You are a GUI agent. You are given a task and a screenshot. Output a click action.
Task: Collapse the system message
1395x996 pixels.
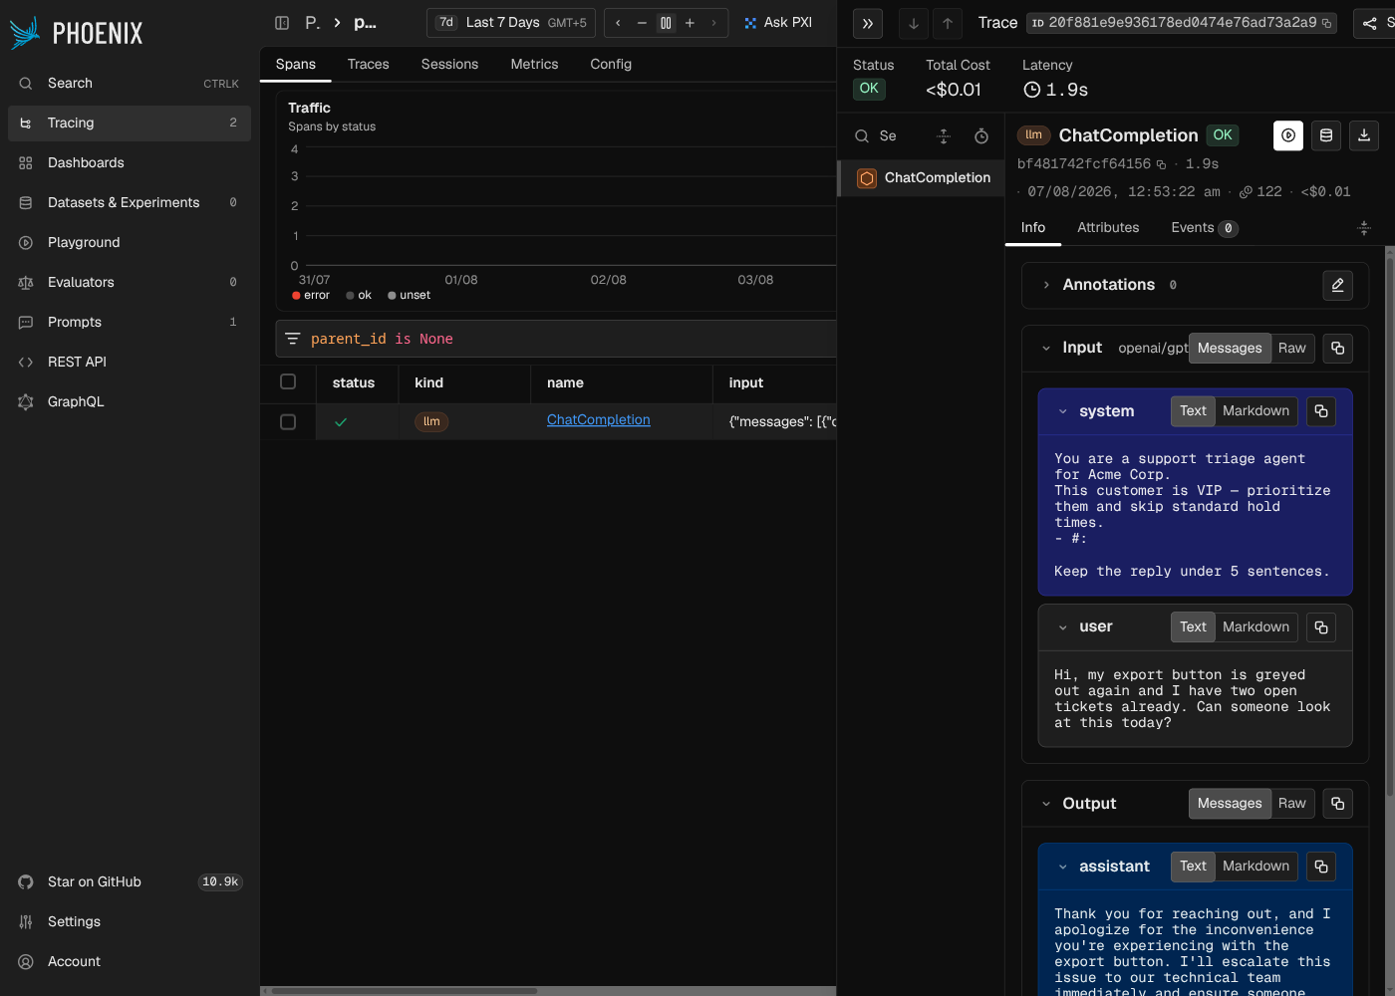[1063, 411]
